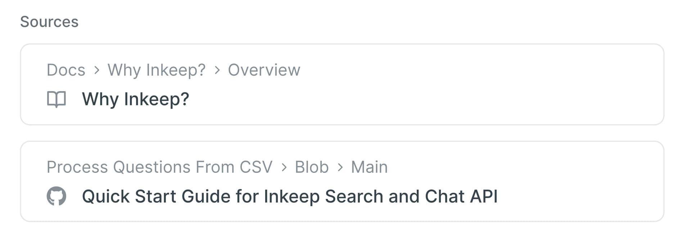The width and height of the screenshot is (691, 250).
Task: Click chevron between Docs and Why Inkeep?
Action: coord(96,70)
